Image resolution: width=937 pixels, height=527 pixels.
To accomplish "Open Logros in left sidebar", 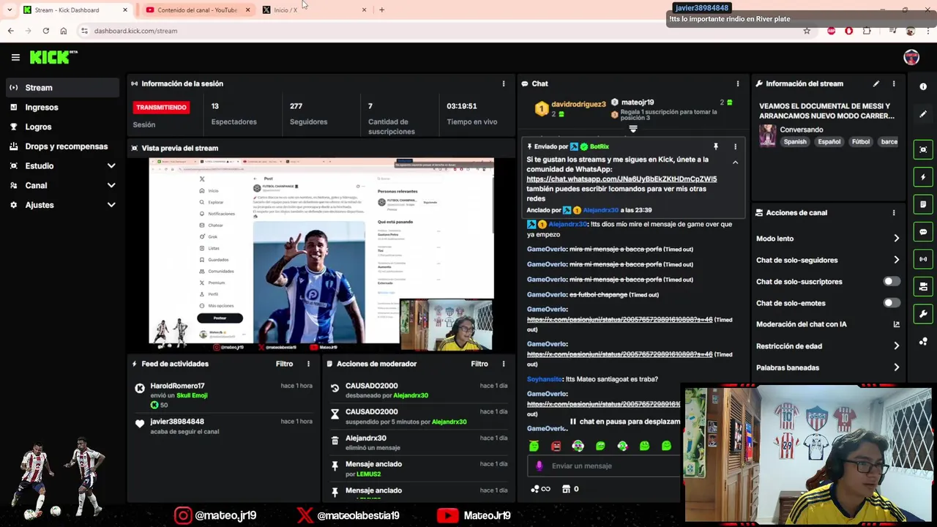I will click(62, 127).
